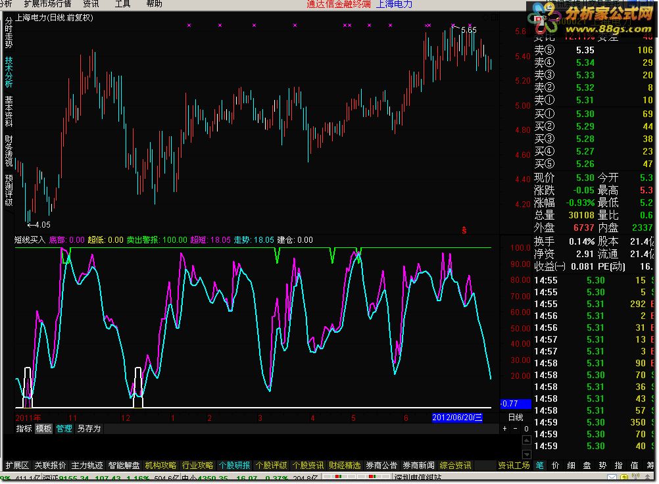The height and width of the screenshot is (484, 659).
Task: Open the 扩展区 bottom tab
Action: (17, 466)
